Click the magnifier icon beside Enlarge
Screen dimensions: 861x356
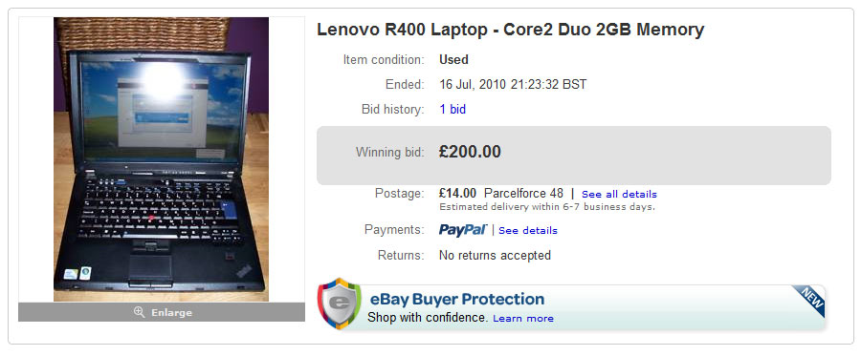pos(139,312)
